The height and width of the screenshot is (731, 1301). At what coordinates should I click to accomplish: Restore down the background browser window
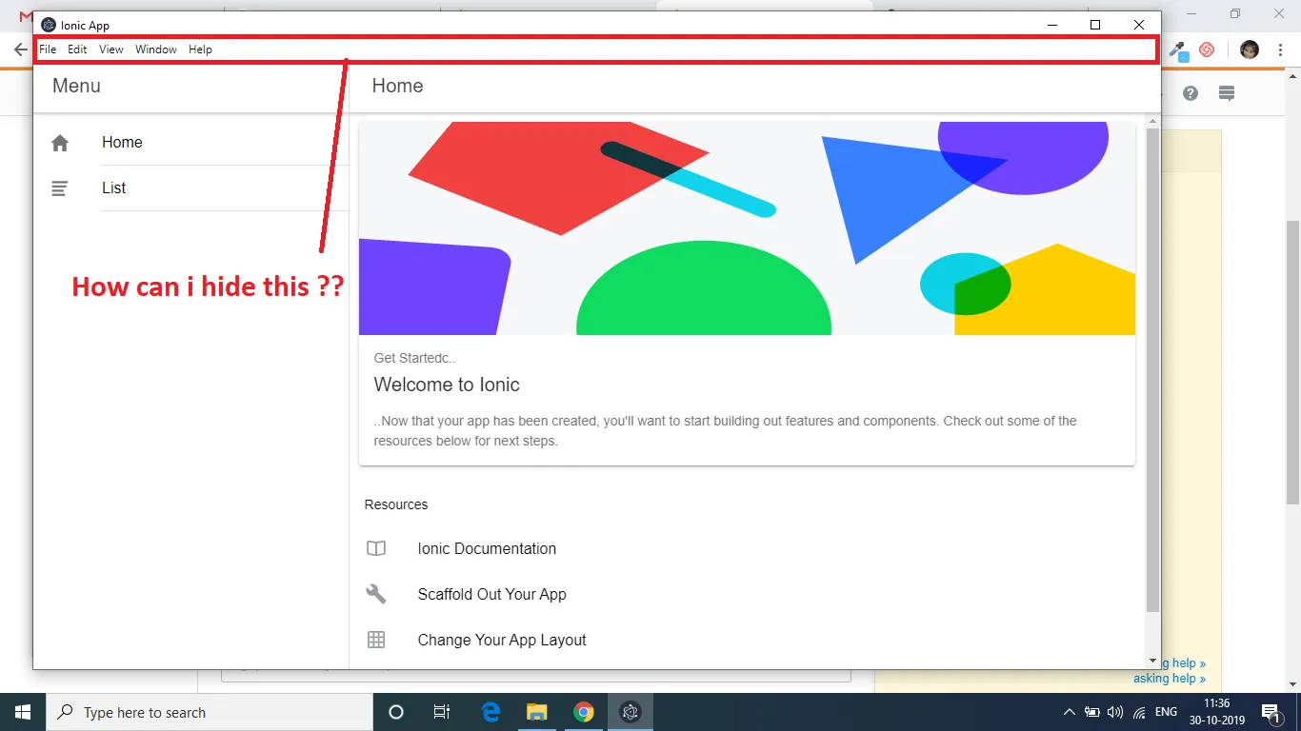coord(1235,13)
